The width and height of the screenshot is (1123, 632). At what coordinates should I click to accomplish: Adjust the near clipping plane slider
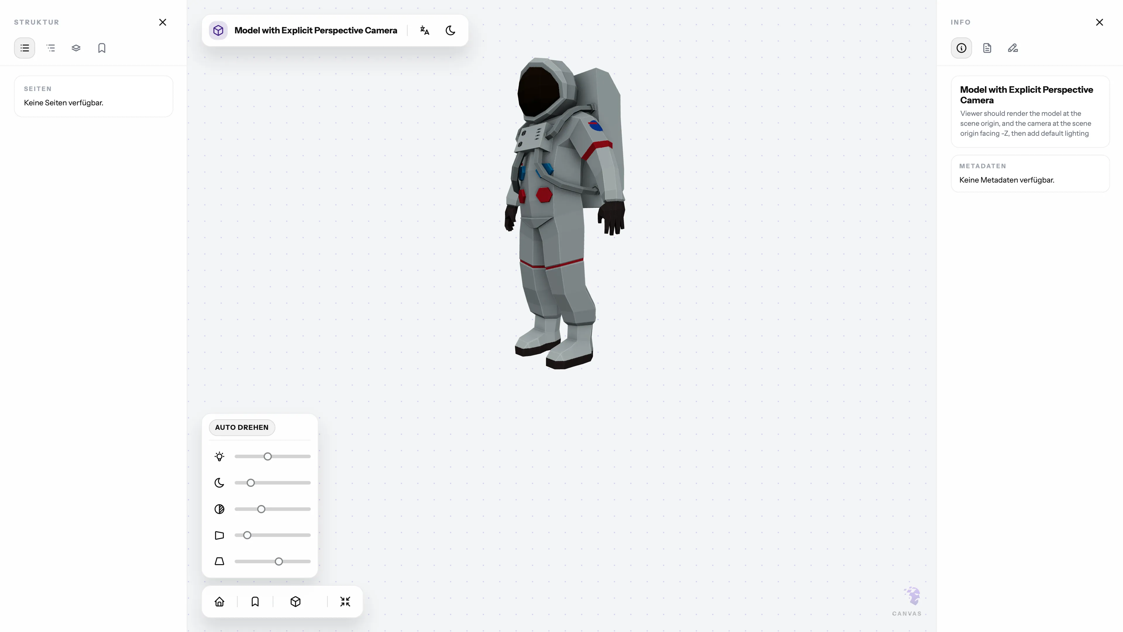(x=272, y=535)
